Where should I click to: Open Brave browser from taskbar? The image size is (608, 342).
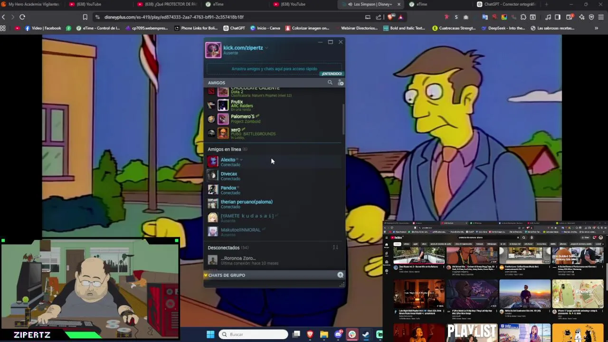[310, 334]
